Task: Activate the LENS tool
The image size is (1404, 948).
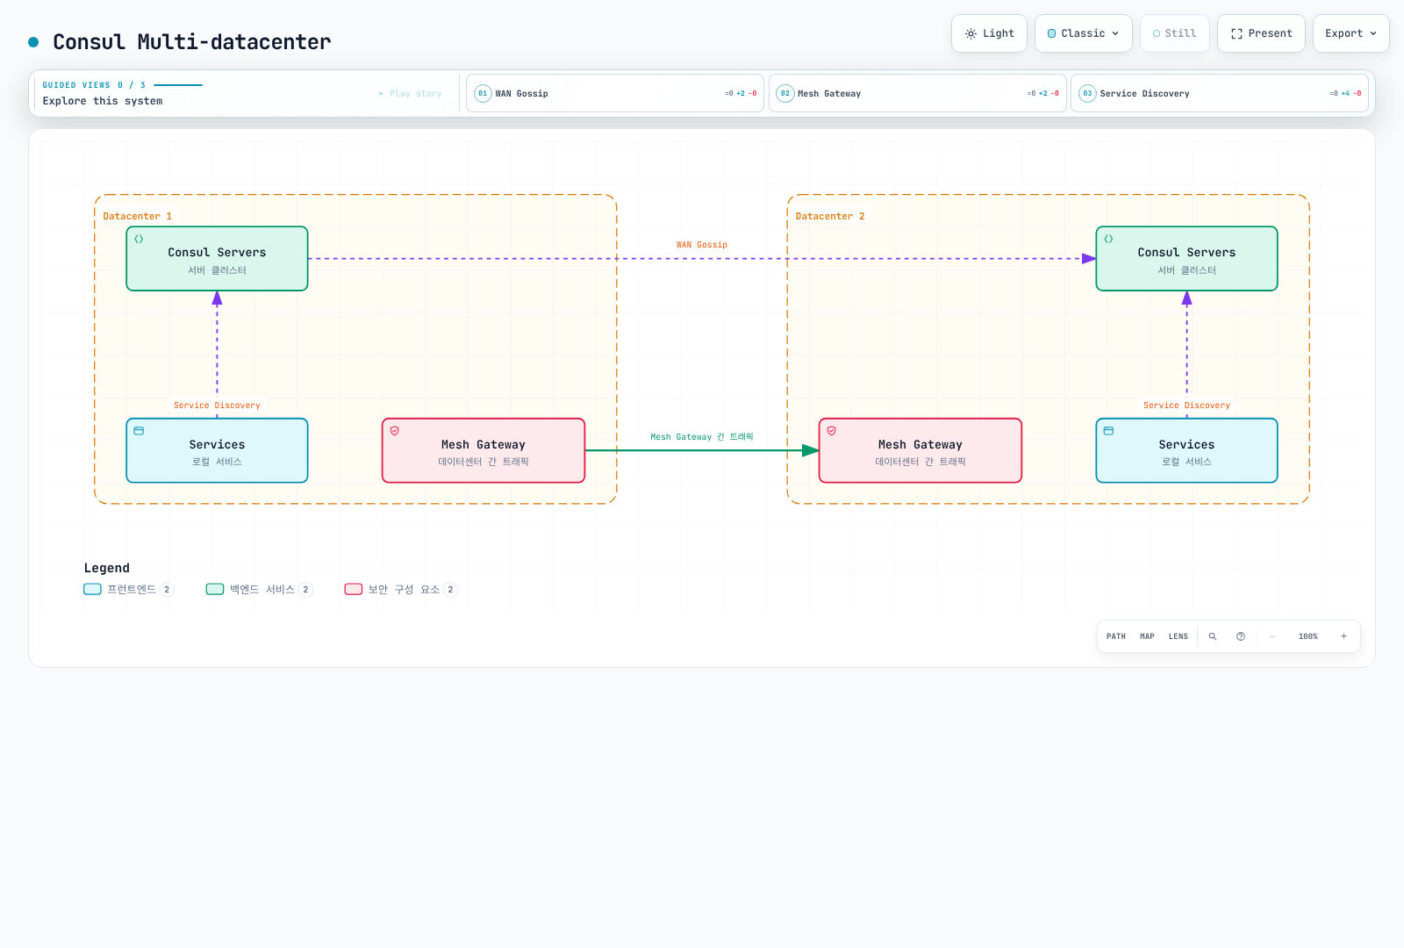Action: 1178,636
